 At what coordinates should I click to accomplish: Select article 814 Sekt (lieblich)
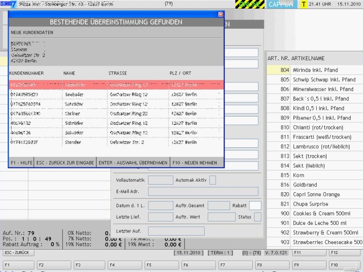(315, 165)
